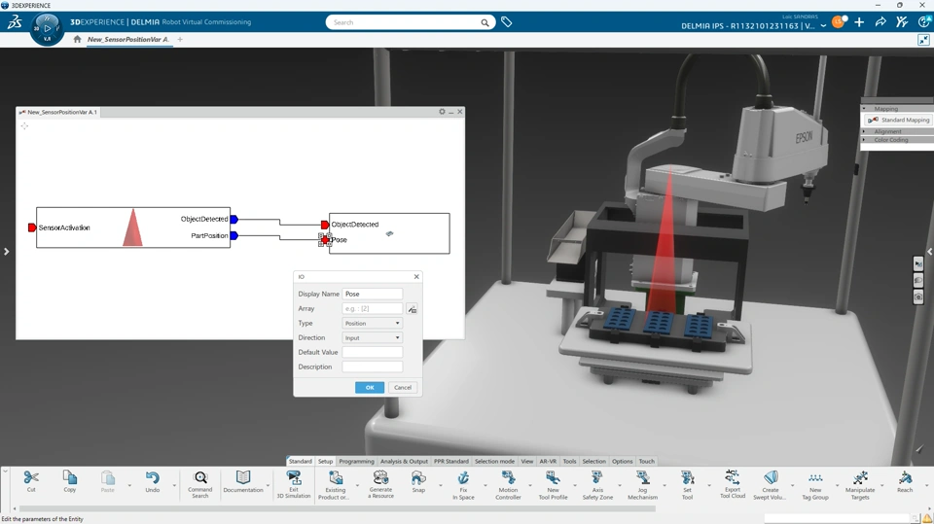Click the tag icon beside search
Screen dimensions: 934x524
tap(506, 22)
